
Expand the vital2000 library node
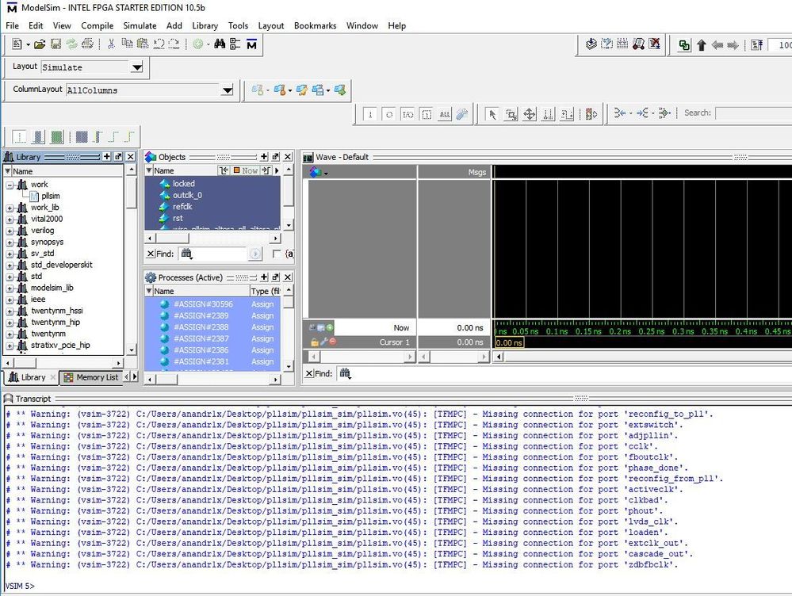tap(10, 219)
